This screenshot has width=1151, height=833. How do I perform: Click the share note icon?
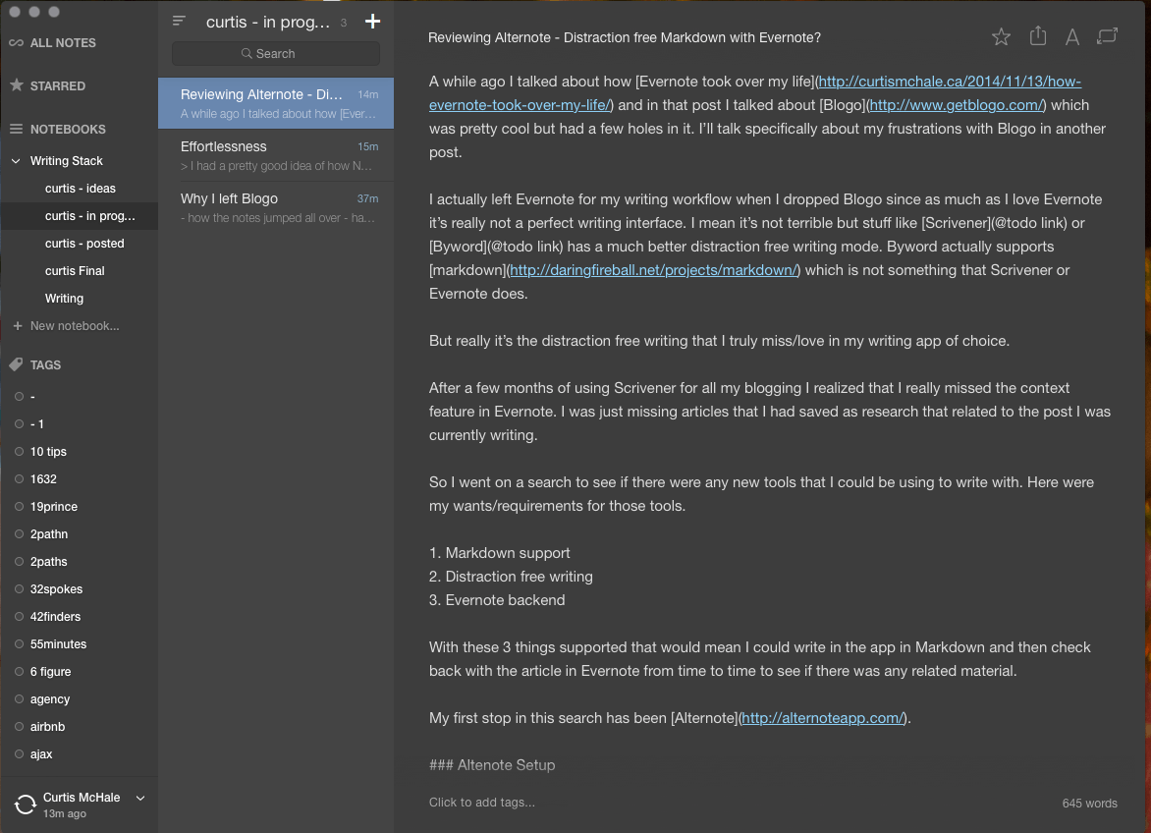pos(1037,36)
